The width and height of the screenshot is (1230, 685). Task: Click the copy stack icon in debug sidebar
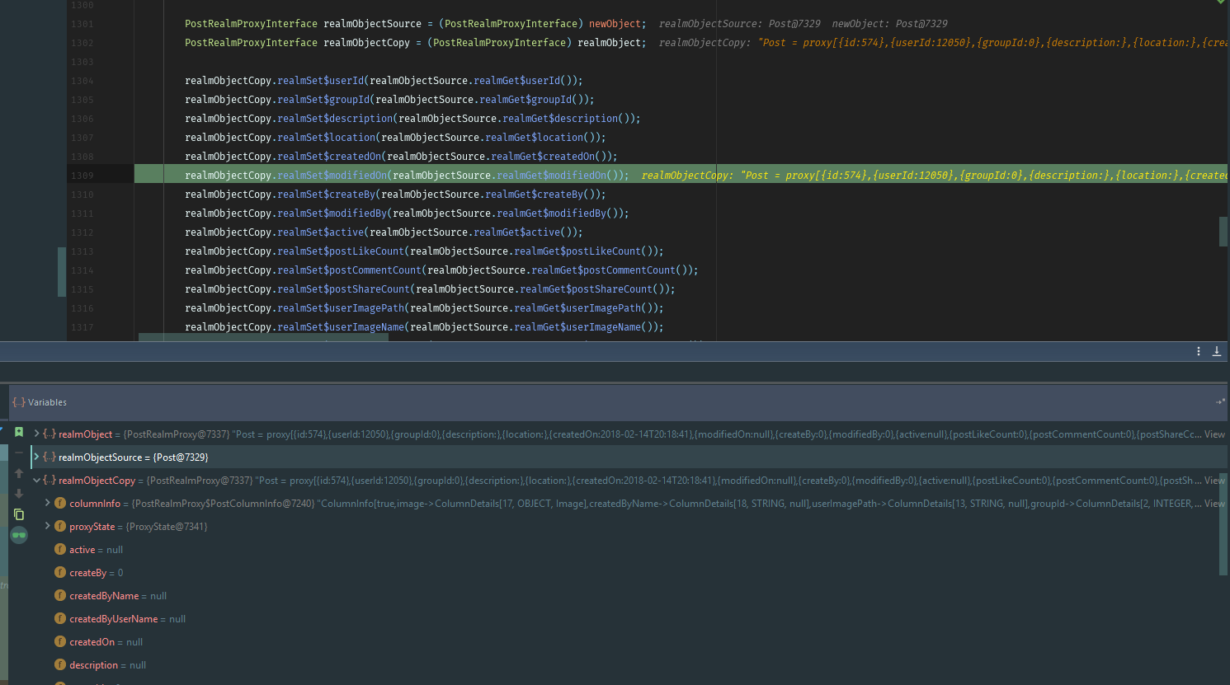[x=19, y=514]
